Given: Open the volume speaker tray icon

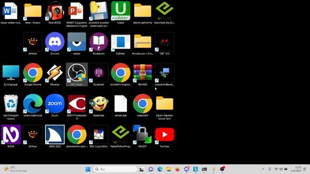Looking at the screenshot, I should [x=281, y=169].
